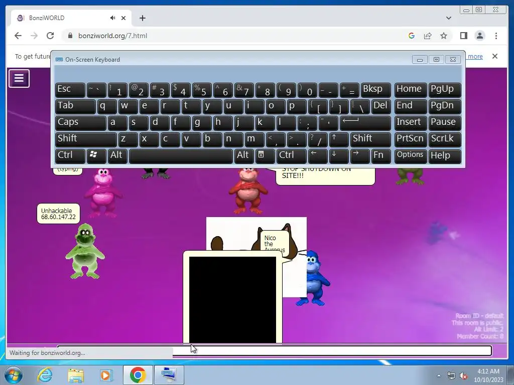
Task: Select the BonziWORLD browser tab
Action: [x=71, y=18]
